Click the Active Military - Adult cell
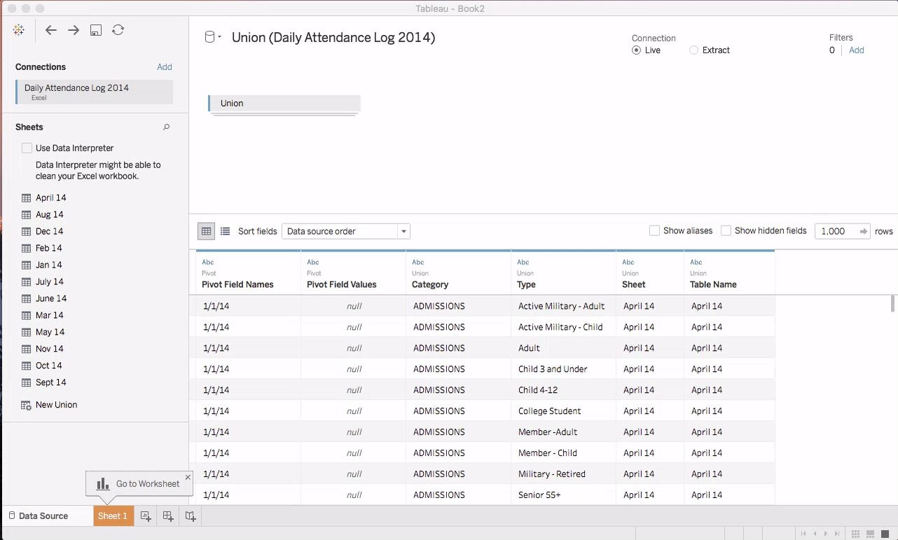 coord(564,306)
